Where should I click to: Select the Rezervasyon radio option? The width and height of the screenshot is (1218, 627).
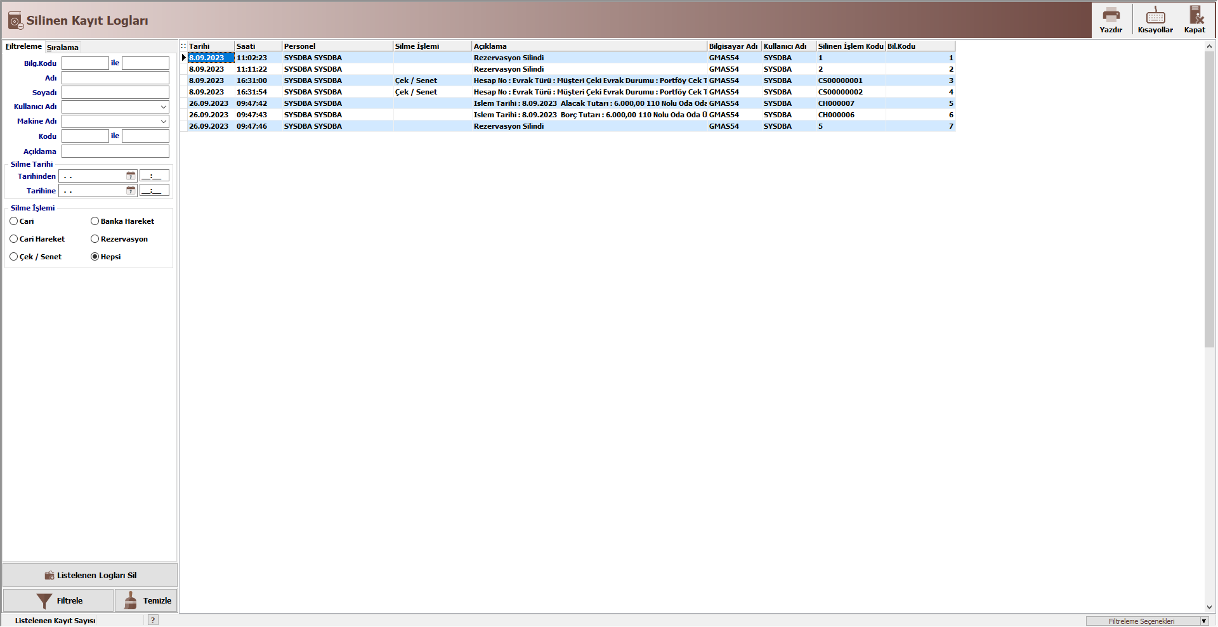pos(95,239)
